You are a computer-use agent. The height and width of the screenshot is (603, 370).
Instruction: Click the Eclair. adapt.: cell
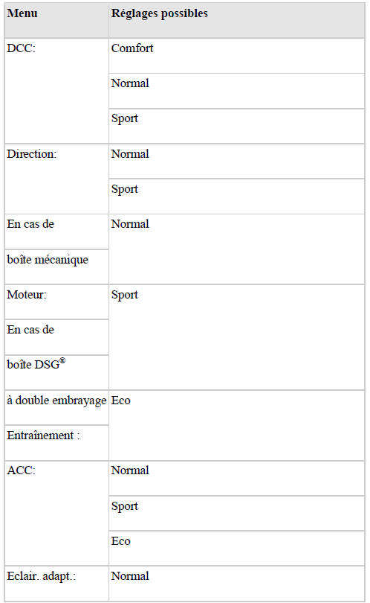[x=56, y=584]
